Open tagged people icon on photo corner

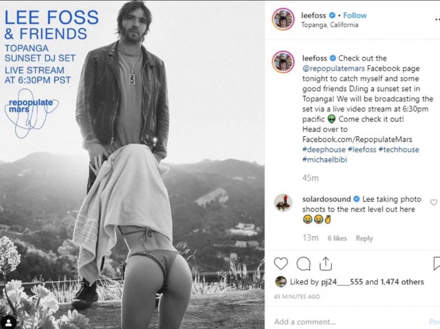(9, 322)
